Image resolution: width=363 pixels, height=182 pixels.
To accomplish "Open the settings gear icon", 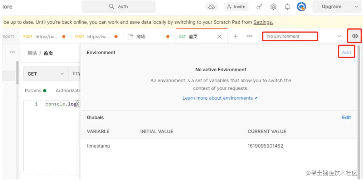I will point(273,7).
